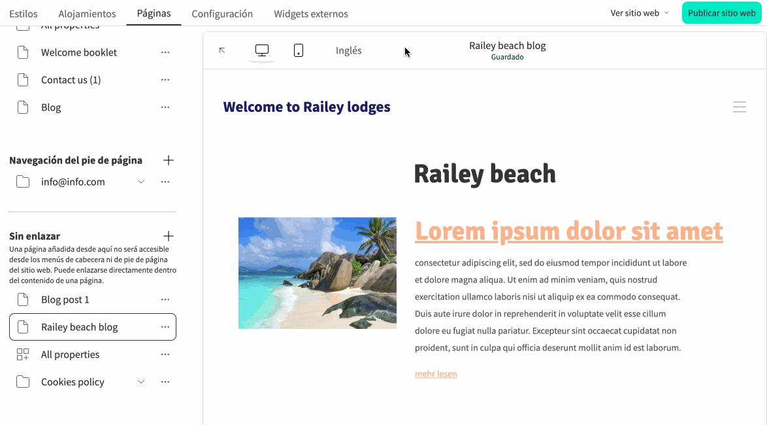This screenshot has width=767, height=425.
Task: Click the collapse arrow icon in preview toolbar
Action: pos(222,50)
